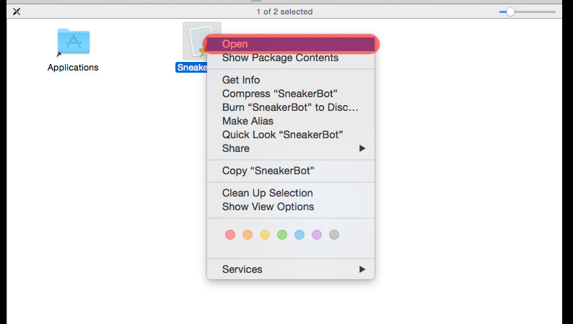Apply the green color tag
This screenshot has width=573, height=324.
[x=282, y=235]
